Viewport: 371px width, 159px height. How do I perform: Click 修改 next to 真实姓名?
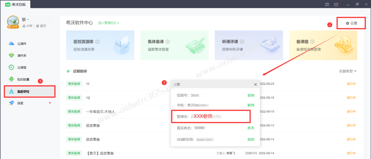[251, 128]
